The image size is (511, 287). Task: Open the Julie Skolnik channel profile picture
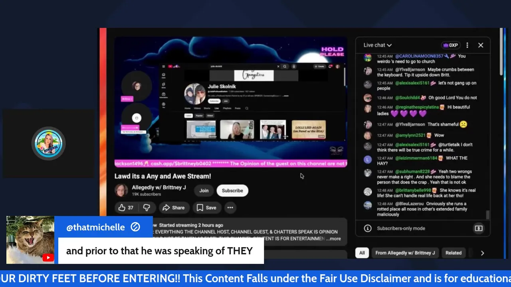pyautogui.click(x=195, y=94)
